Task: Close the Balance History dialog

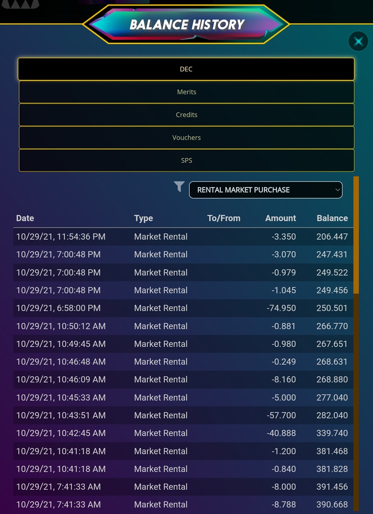Action: coord(358,42)
